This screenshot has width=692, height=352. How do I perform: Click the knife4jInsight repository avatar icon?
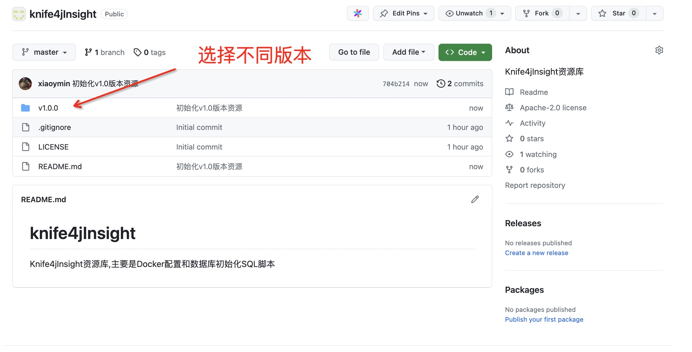(x=19, y=14)
